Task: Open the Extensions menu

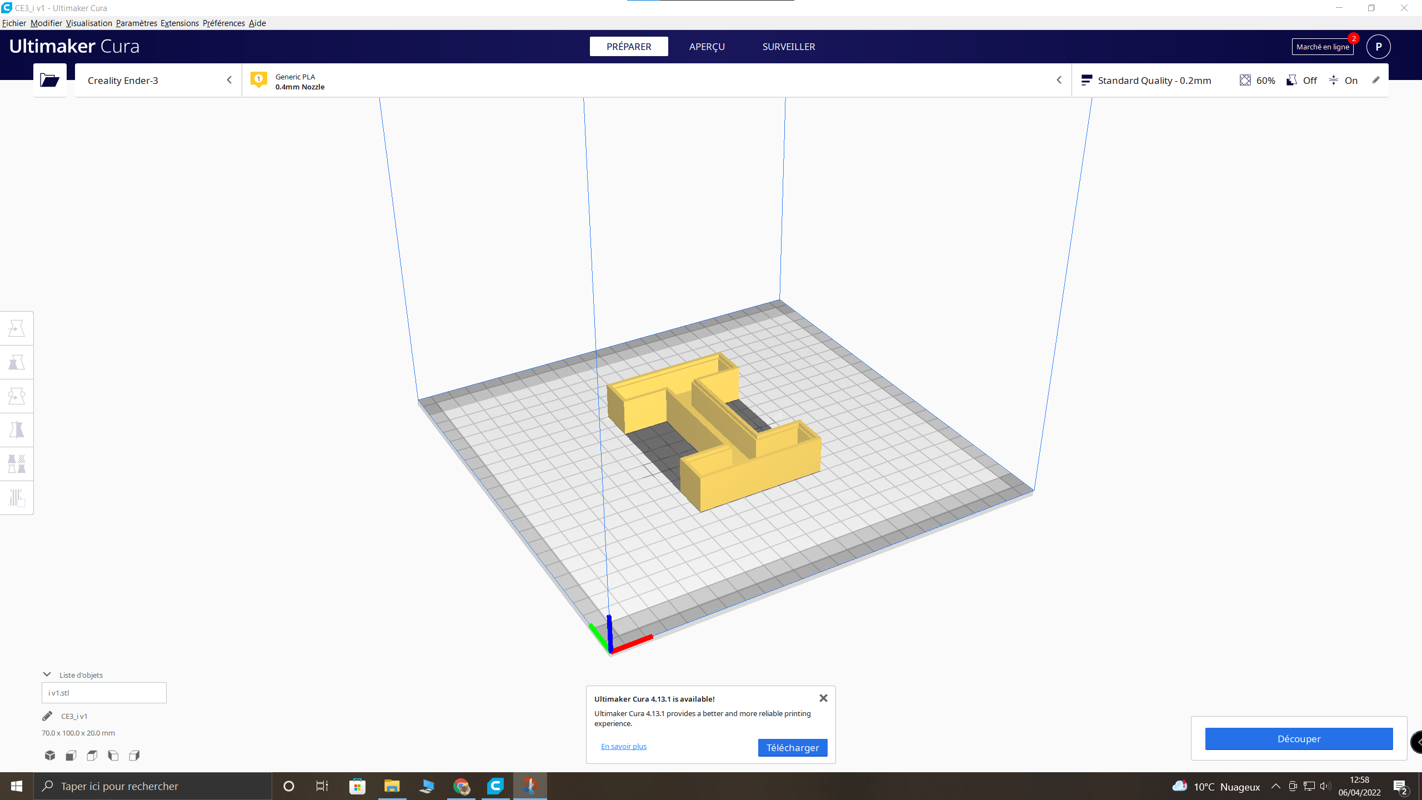Action: click(179, 23)
